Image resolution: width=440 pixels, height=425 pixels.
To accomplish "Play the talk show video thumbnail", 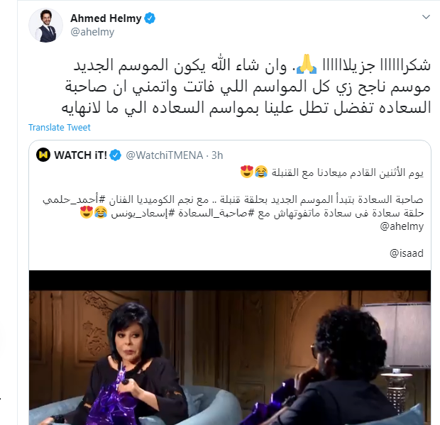I will [x=230, y=347].
